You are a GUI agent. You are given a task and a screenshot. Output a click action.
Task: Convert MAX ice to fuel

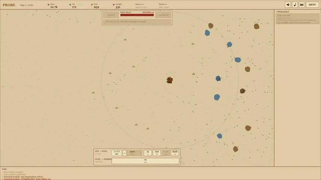tap(175, 153)
